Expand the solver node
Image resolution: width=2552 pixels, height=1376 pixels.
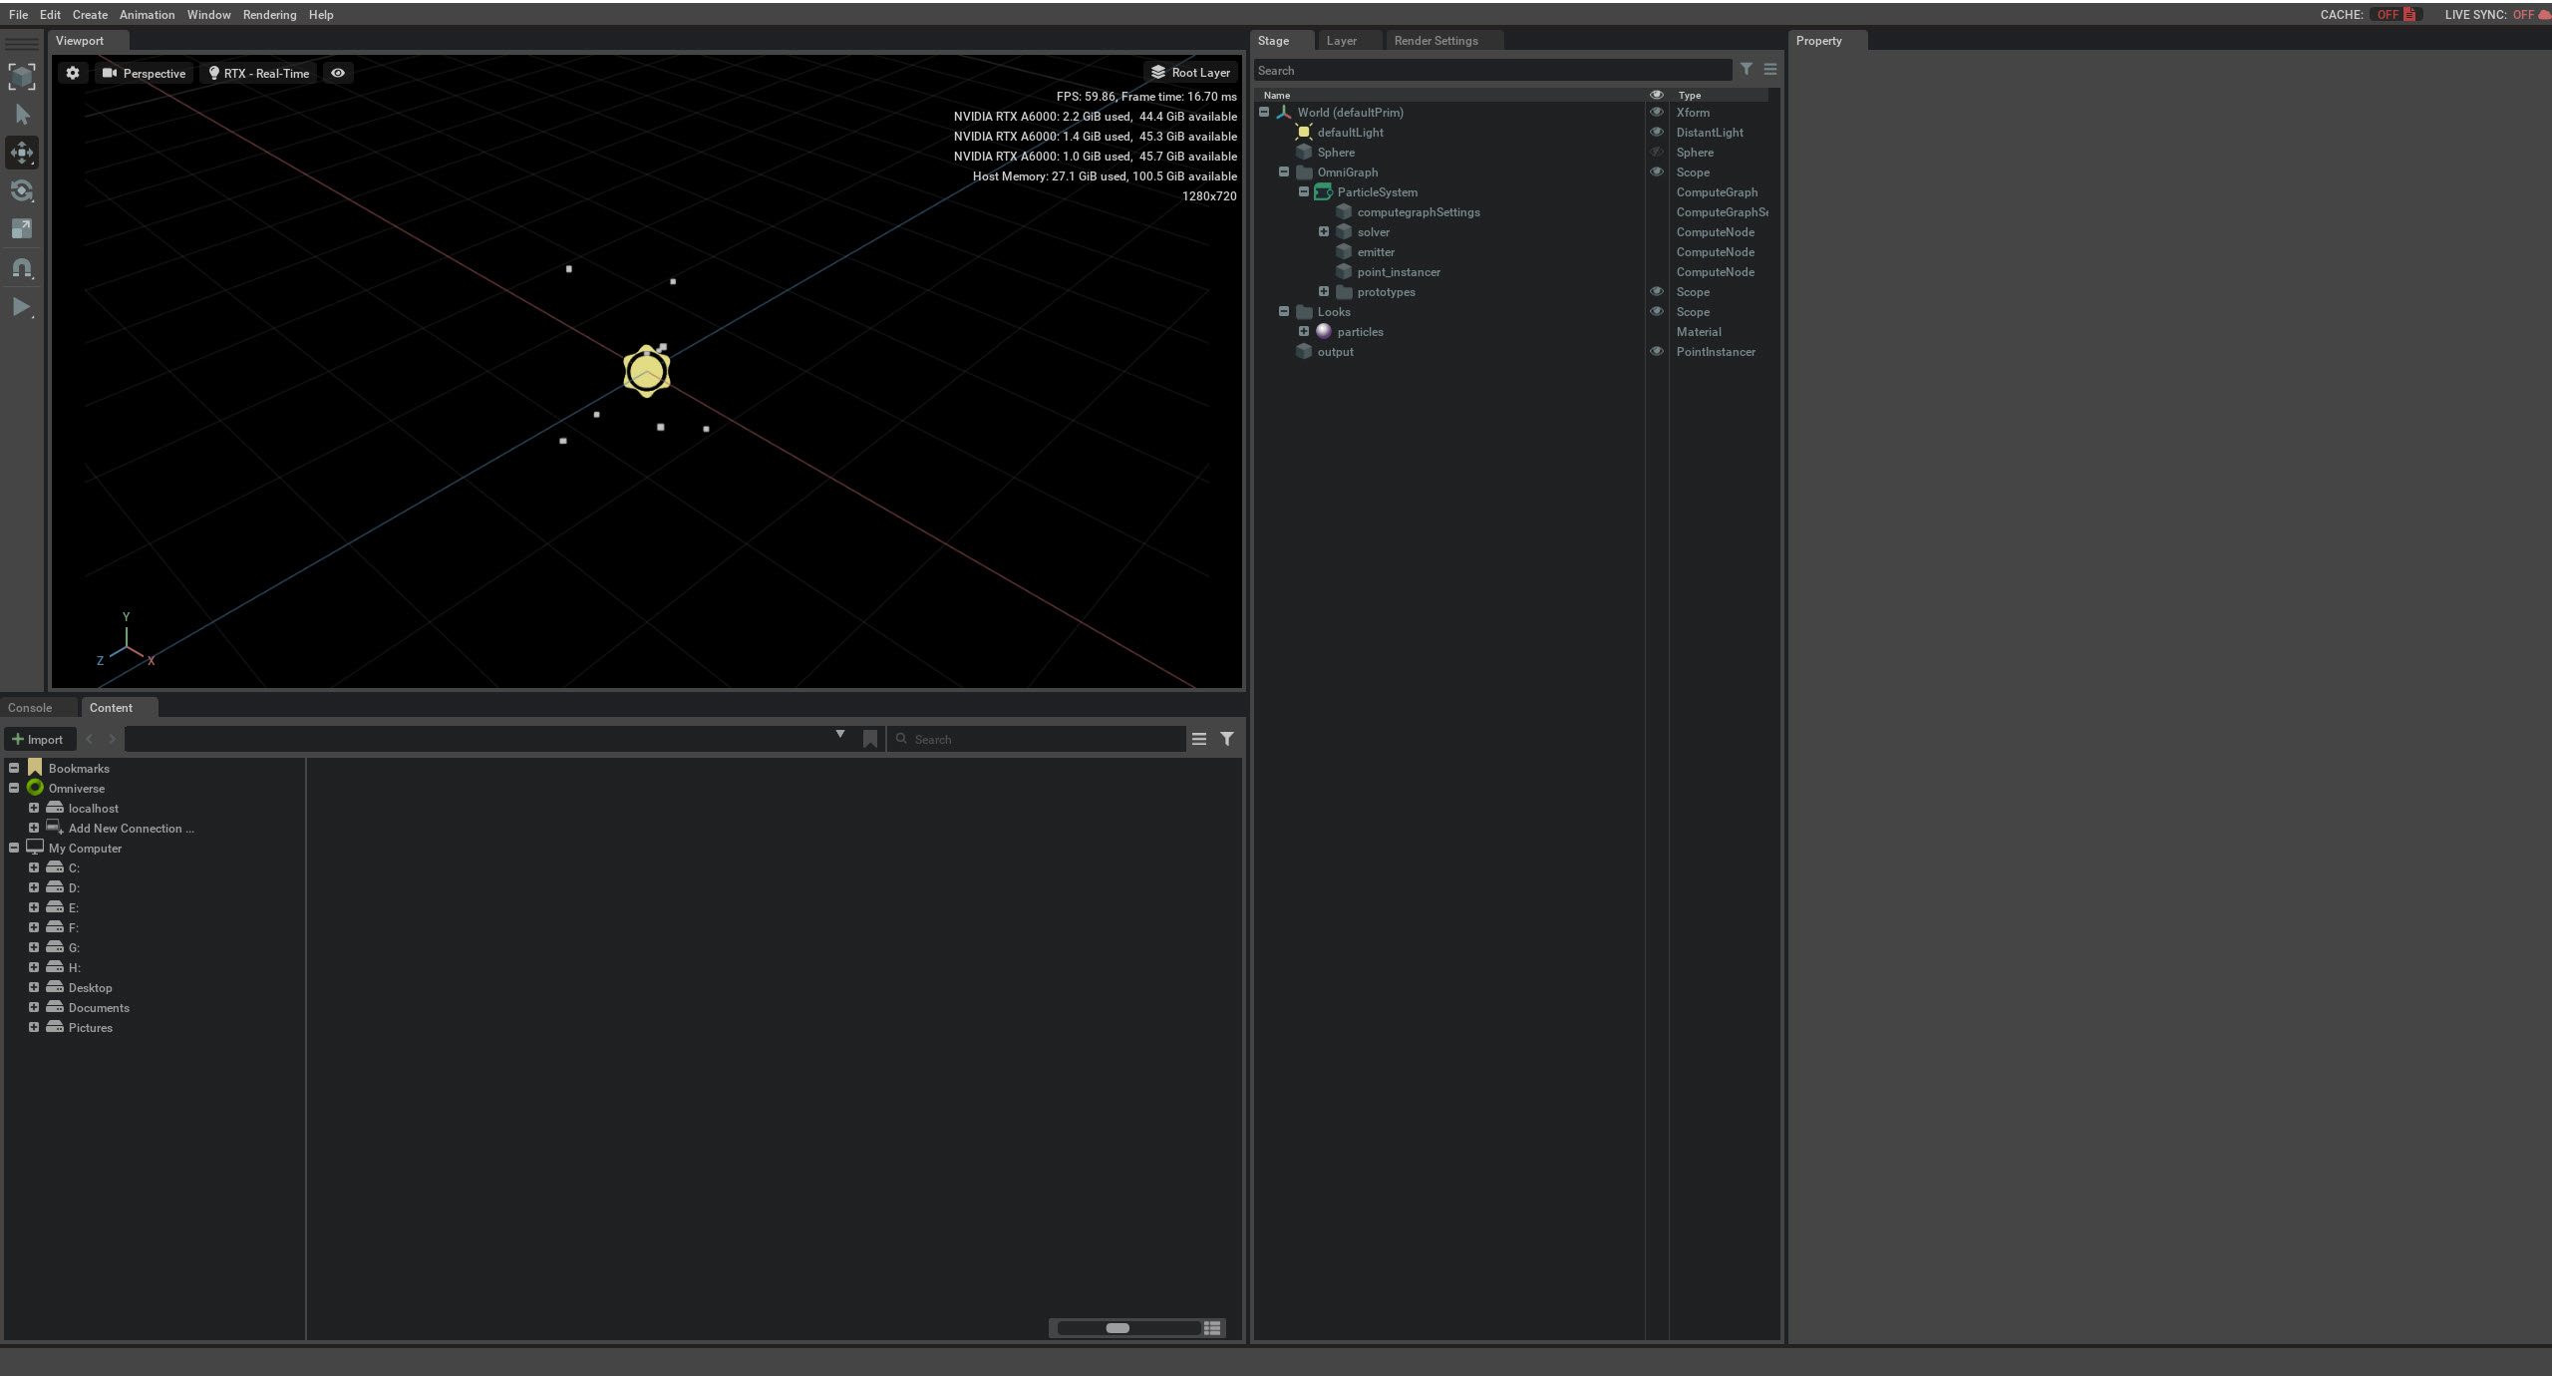[x=1324, y=231]
